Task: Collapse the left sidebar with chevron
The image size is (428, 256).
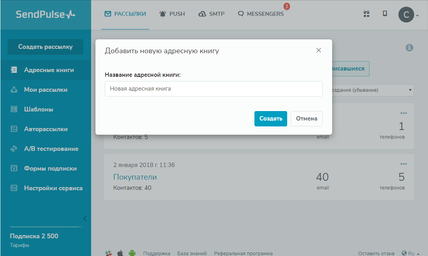Action: pyautogui.click(x=84, y=218)
